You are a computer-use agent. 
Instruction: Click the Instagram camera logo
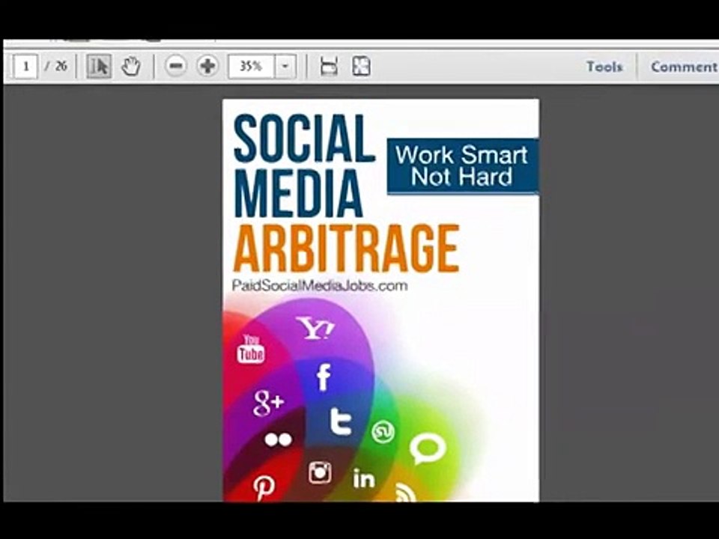(x=320, y=472)
